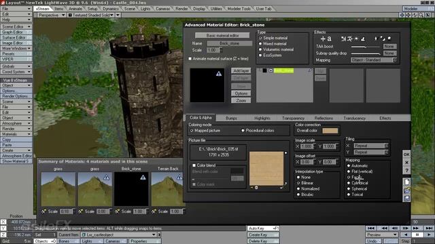The image size is (435, 244).
Task: Click the X axis position button
Action: 3,222
